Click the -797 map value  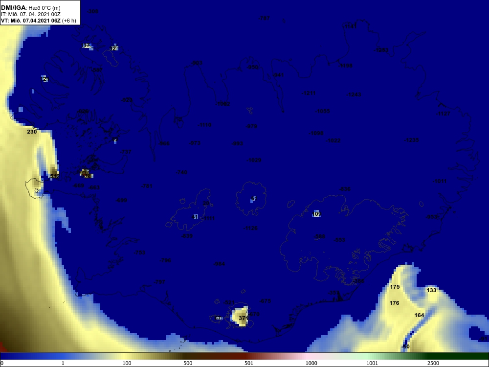[159, 282]
